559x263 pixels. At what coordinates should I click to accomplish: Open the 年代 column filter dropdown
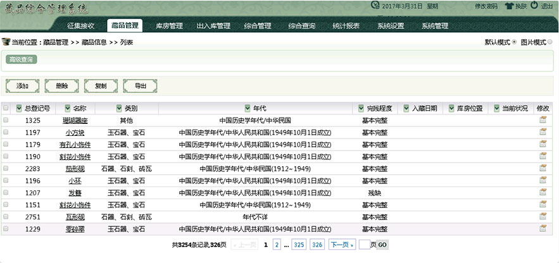248,108
